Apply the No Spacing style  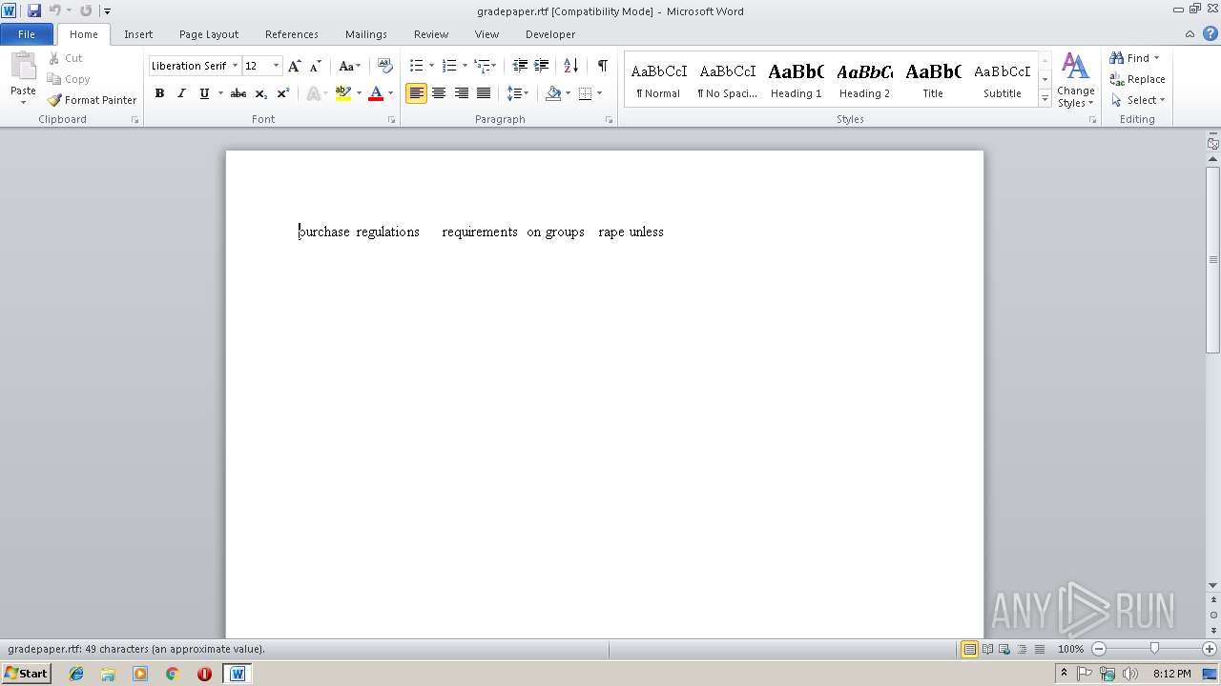(727, 80)
